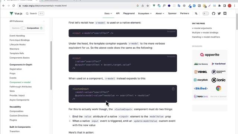Open the Playground link
This screenshot has height=134, width=238.
point(129,13)
